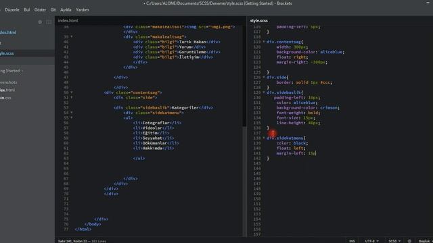
Task: Collapse code fold at line 51
Action: [72, 97]
